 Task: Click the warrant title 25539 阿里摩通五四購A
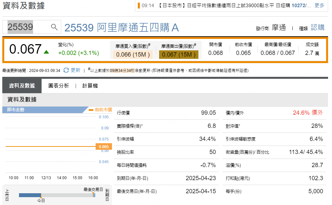click(121, 27)
